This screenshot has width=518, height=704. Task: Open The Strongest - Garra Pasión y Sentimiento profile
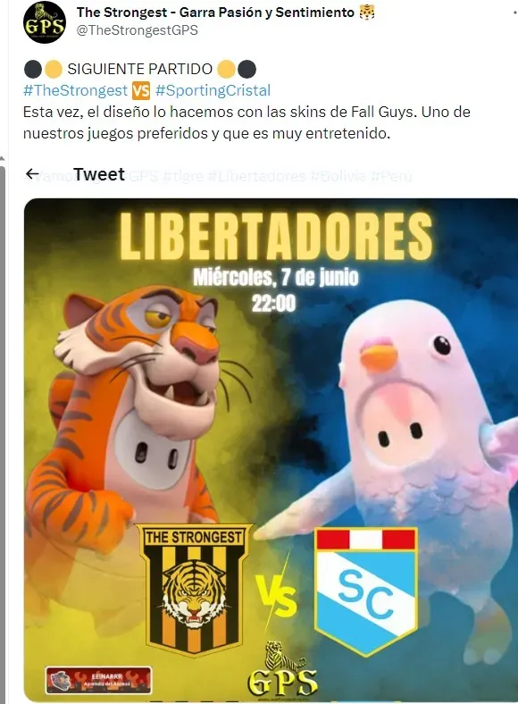215,13
